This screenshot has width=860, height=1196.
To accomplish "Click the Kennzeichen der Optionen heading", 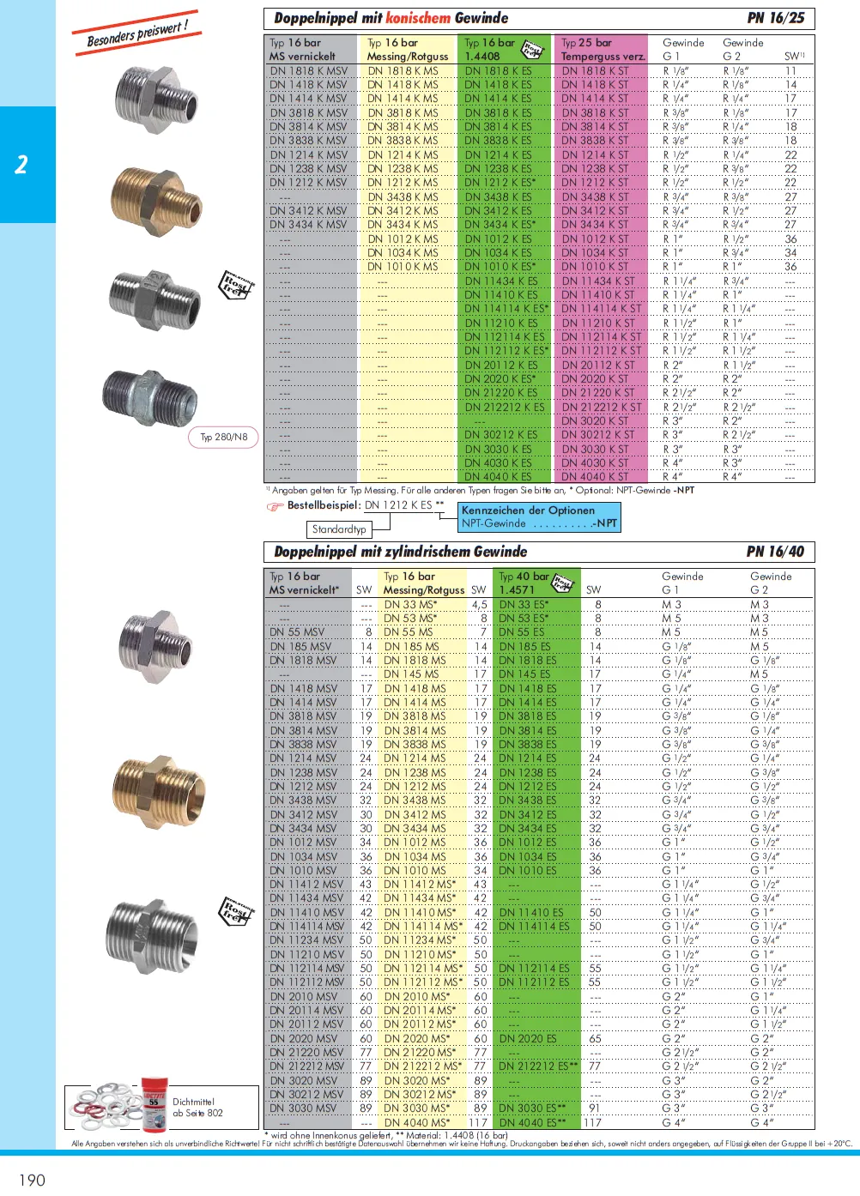I will click(x=528, y=510).
